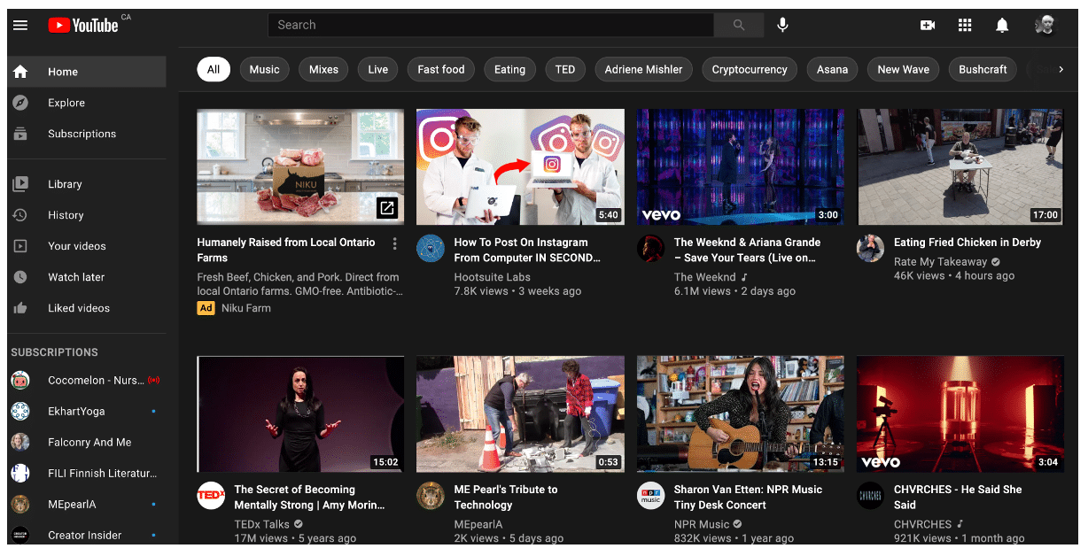Go to Watch later in sidebar
The image size is (1088, 556).
point(76,277)
